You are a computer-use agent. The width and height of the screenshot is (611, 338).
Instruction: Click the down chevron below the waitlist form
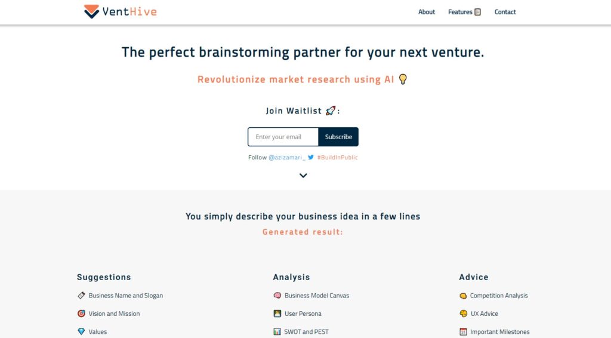303,176
